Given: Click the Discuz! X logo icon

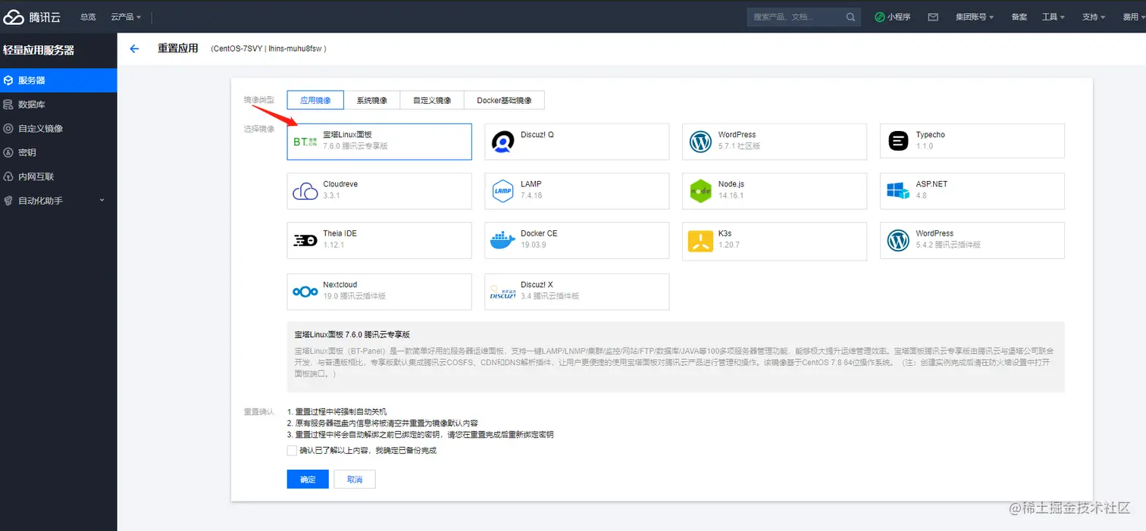Looking at the screenshot, I should click(x=503, y=292).
